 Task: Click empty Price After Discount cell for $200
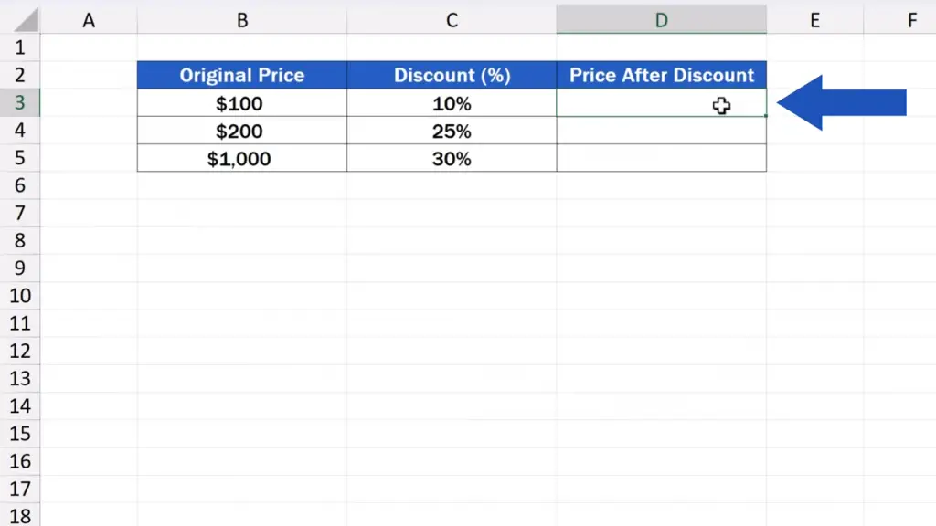pyautogui.click(x=661, y=131)
